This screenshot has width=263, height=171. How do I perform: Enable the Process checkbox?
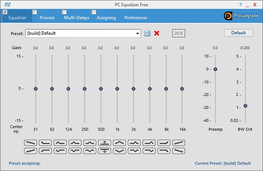[35, 12]
